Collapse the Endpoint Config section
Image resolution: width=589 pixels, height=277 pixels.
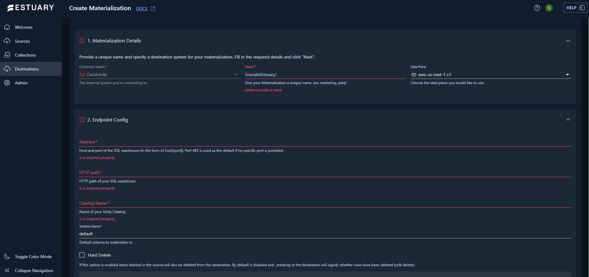(x=568, y=120)
